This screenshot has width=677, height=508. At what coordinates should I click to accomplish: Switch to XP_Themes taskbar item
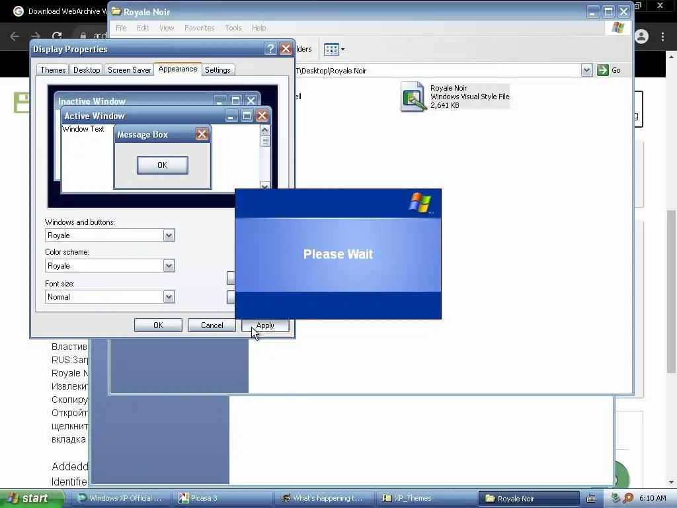426,498
